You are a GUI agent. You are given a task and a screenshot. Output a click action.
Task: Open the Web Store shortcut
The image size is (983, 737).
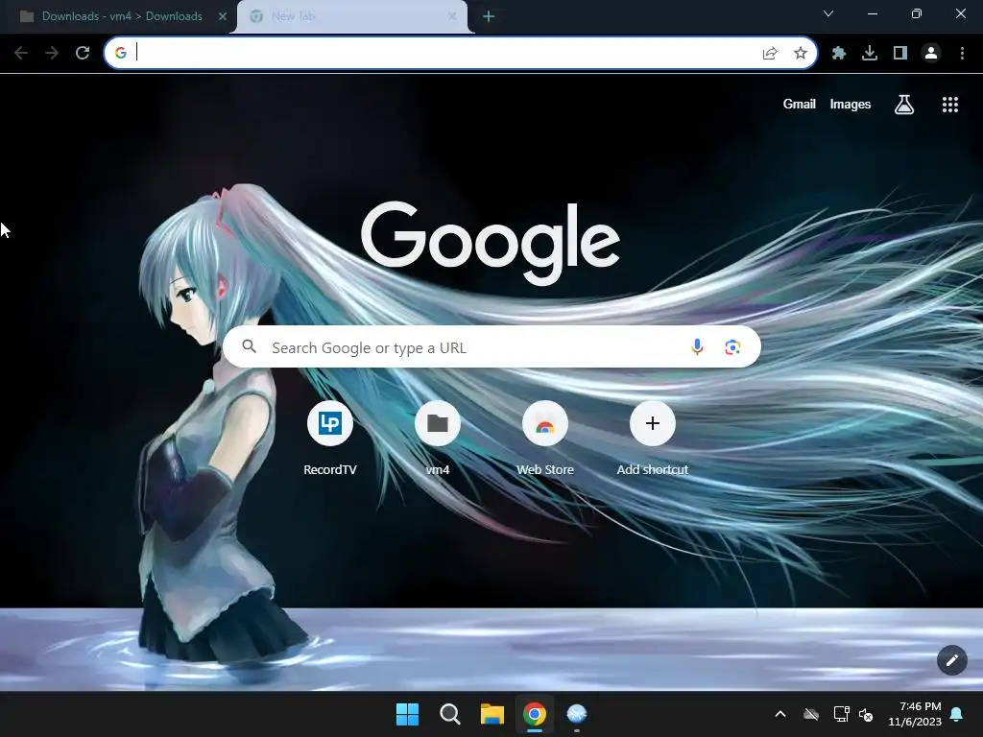click(x=545, y=439)
